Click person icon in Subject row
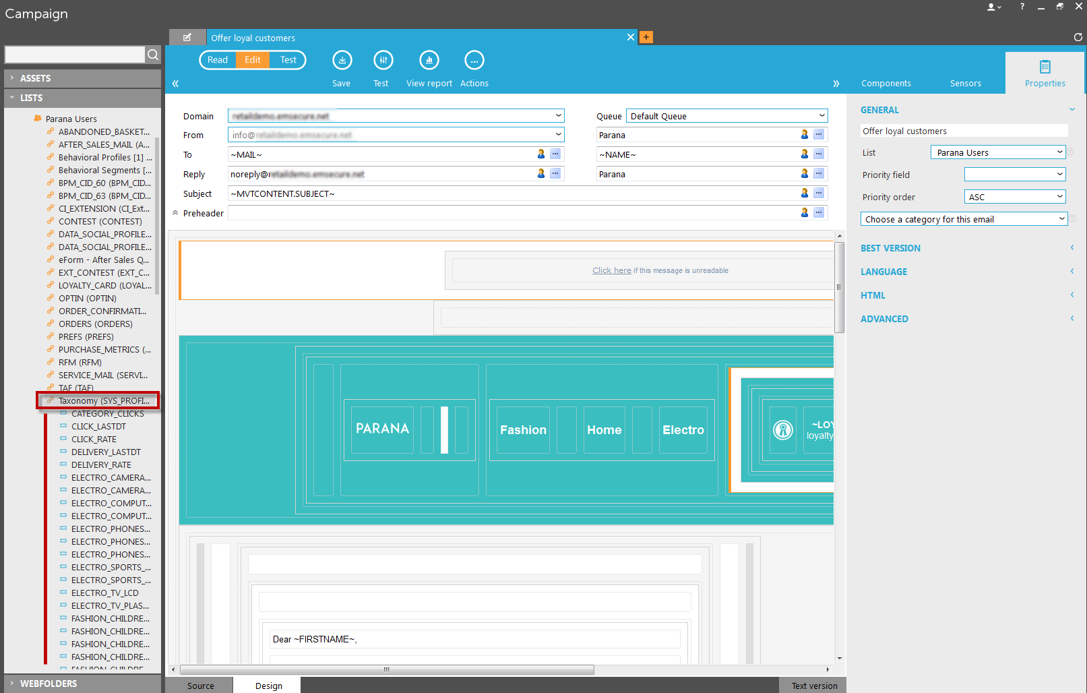 (x=804, y=193)
